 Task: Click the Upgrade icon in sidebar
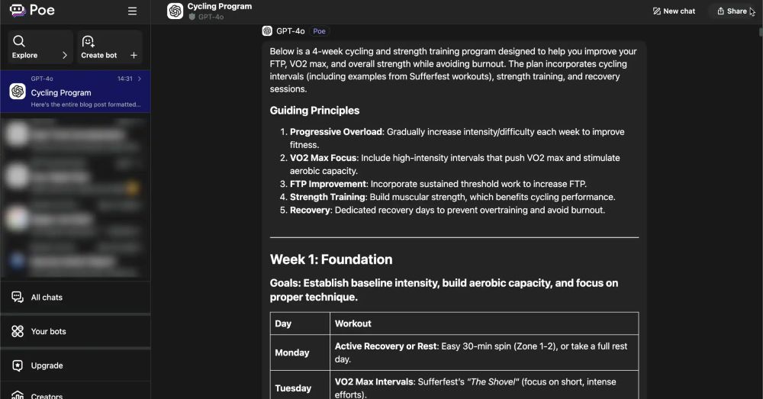(18, 365)
